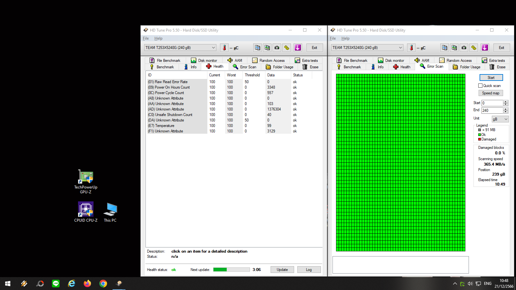The height and width of the screenshot is (290, 516).
Task: Decrease the End value with its down arrow
Action: pos(505,112)
